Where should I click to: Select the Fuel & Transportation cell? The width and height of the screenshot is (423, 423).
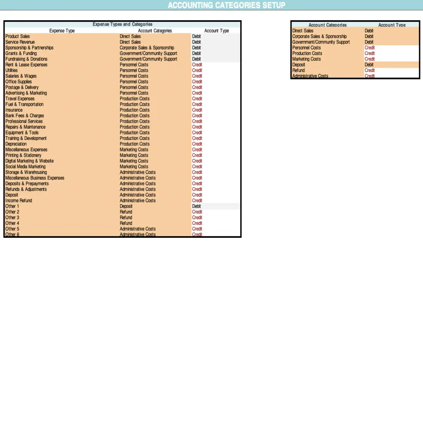coord(24,104)
